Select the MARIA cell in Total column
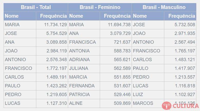200x111 pixels. (20, 25)
